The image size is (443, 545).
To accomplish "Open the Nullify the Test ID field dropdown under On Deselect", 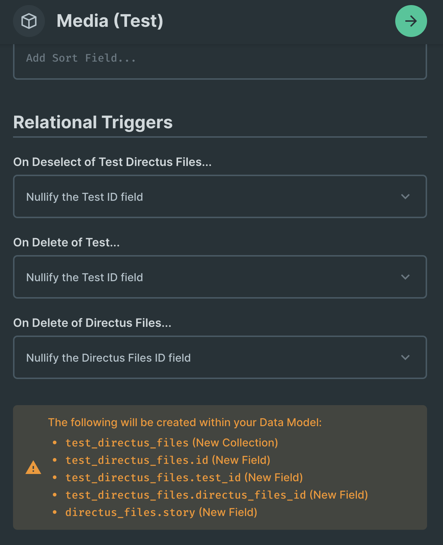I will [220, 197].
